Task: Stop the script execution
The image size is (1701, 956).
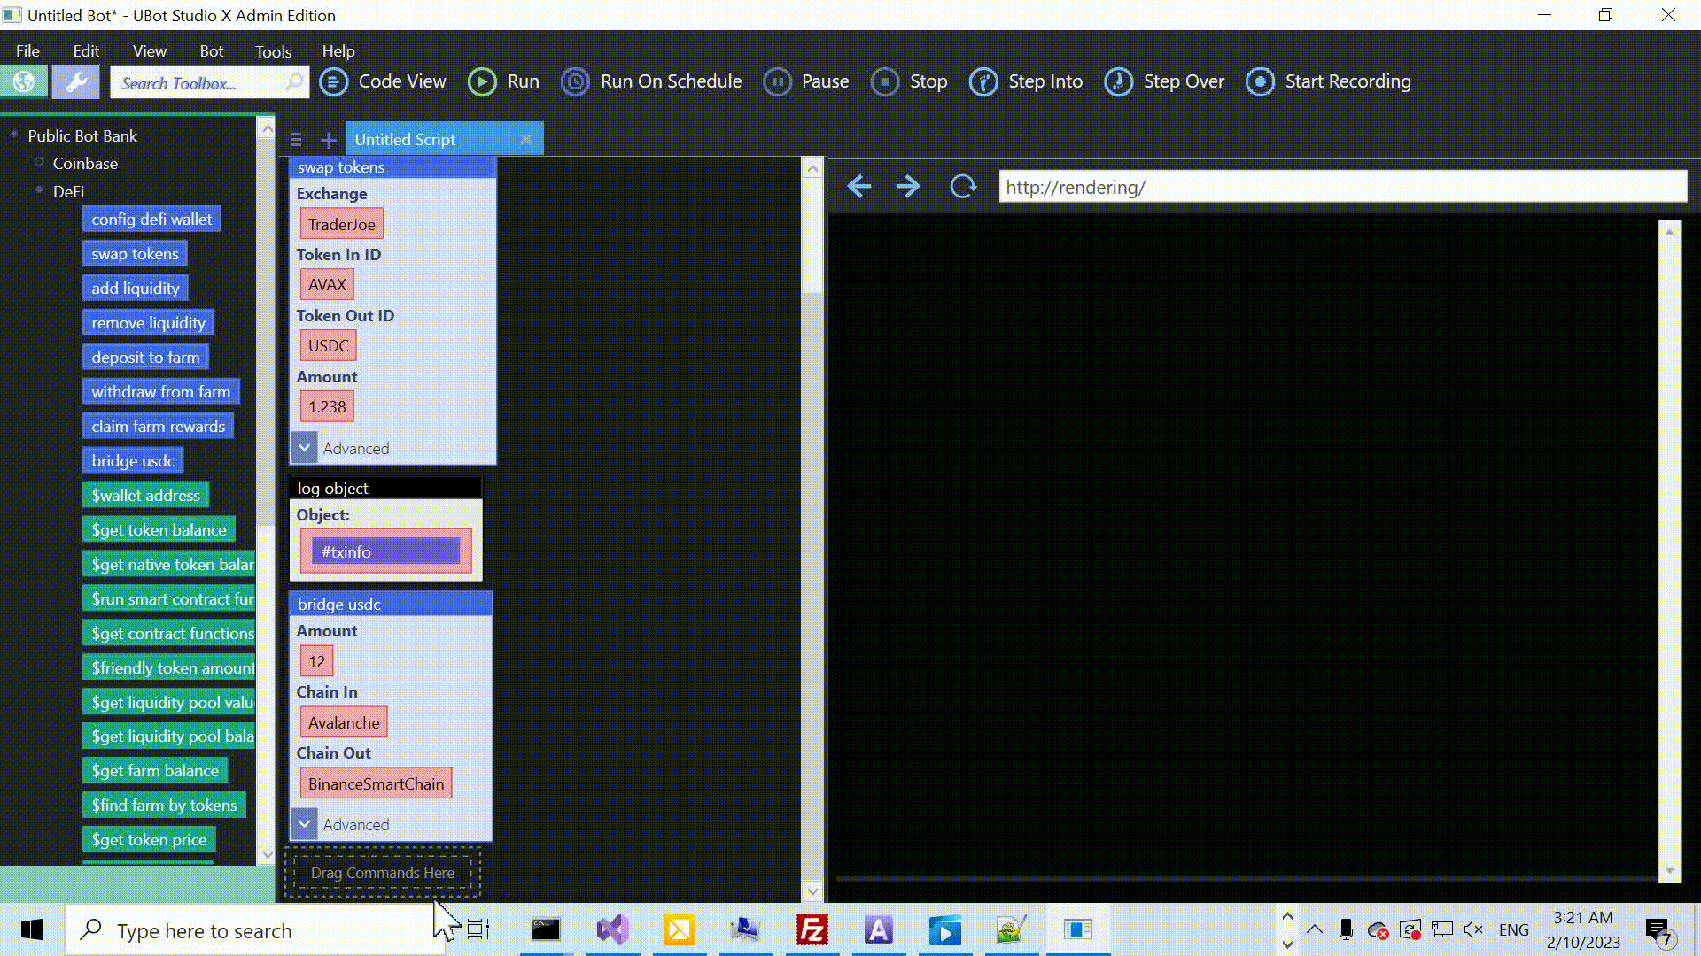Action: coord(909,81)
